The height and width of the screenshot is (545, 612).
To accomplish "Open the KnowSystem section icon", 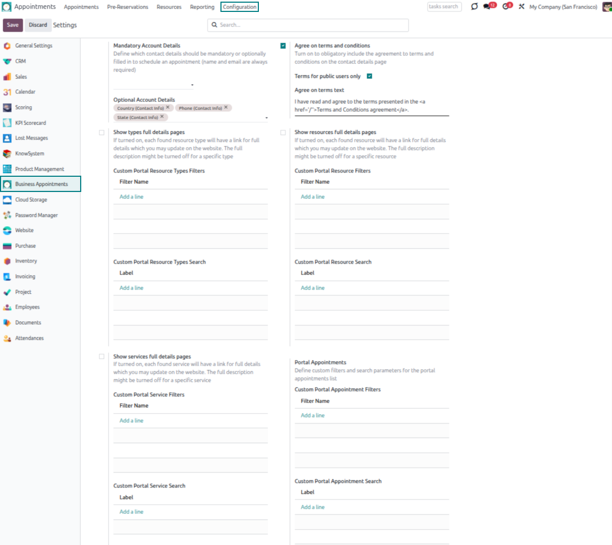I will (x=7, y=153).
